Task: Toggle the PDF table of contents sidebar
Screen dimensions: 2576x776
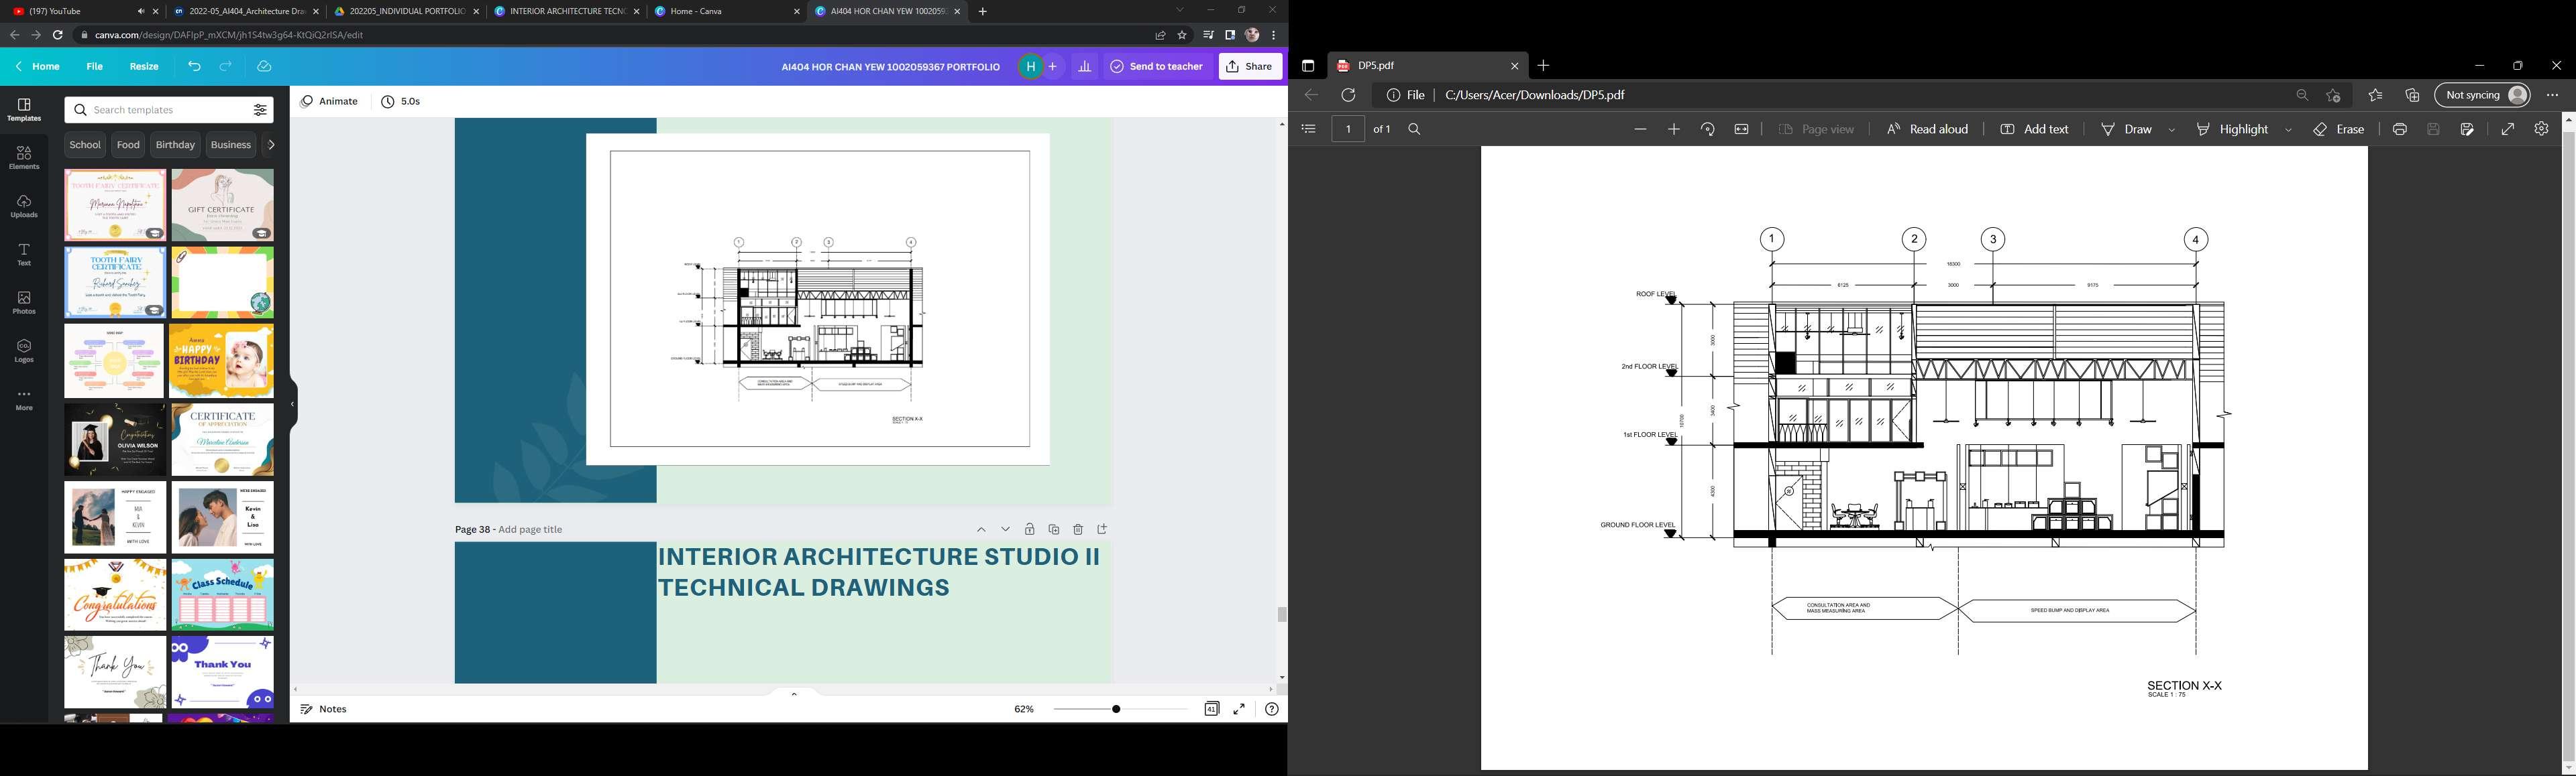Action: 1308,129
